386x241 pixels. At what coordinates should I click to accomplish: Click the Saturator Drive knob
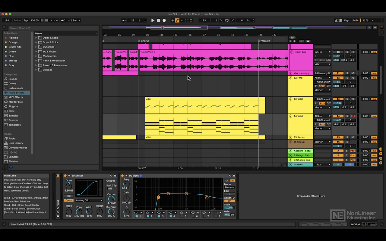[69, 186]
